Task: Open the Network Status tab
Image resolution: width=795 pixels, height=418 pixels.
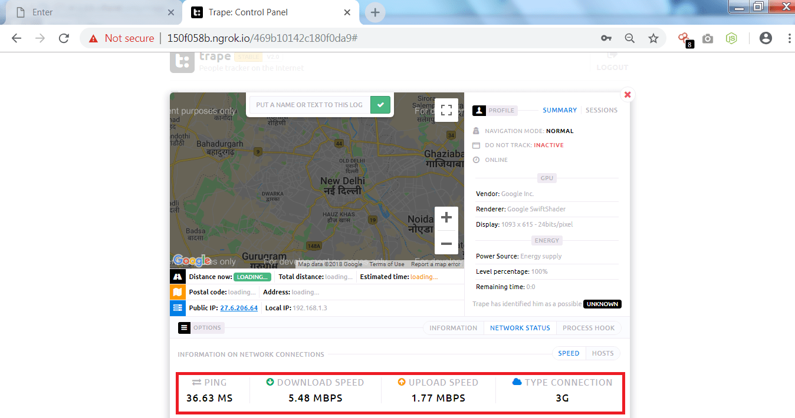Action: [x=520, y=328]
